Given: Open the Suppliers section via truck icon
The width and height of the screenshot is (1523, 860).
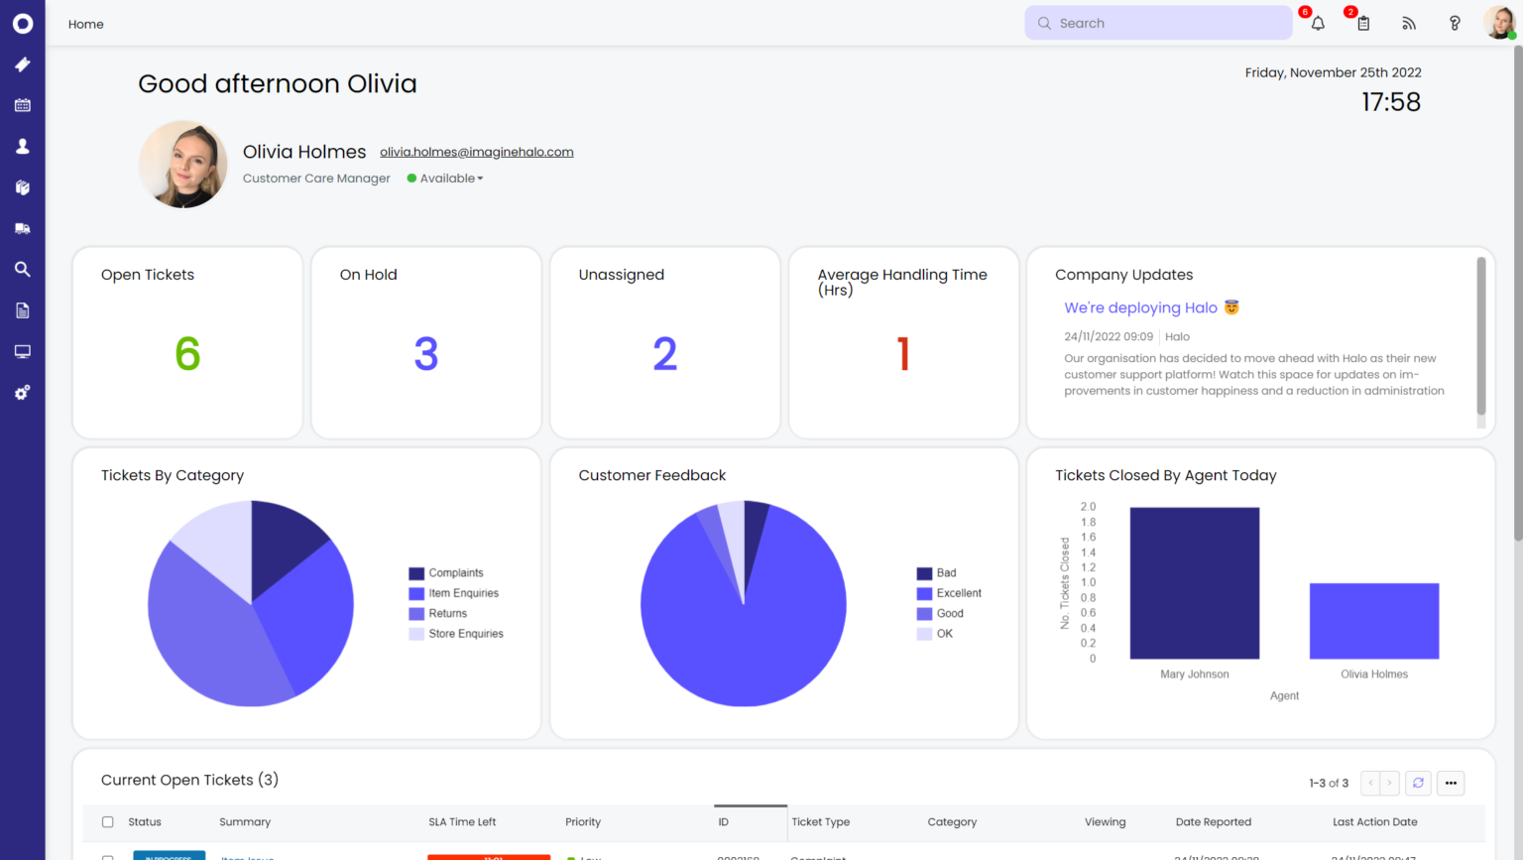Looking at the screenshot, I should pos(23,228).
